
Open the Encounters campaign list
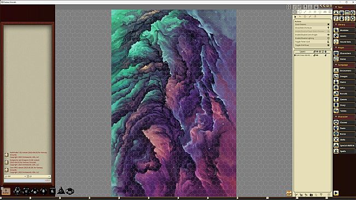344,70
